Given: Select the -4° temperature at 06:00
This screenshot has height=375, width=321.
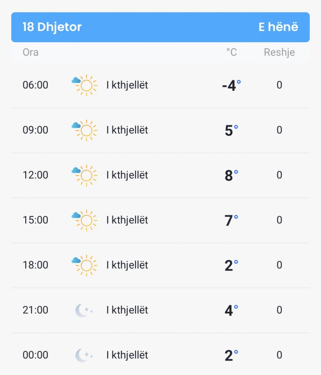Looking at the screenshot, I should click(x=231, y=85).
